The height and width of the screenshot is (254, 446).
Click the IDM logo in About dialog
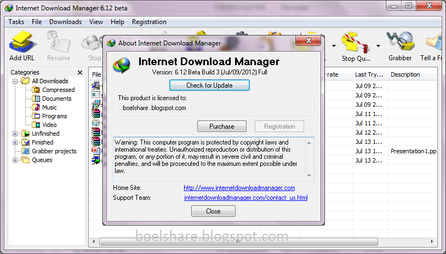pyautogui.click(x=122, y=65)
